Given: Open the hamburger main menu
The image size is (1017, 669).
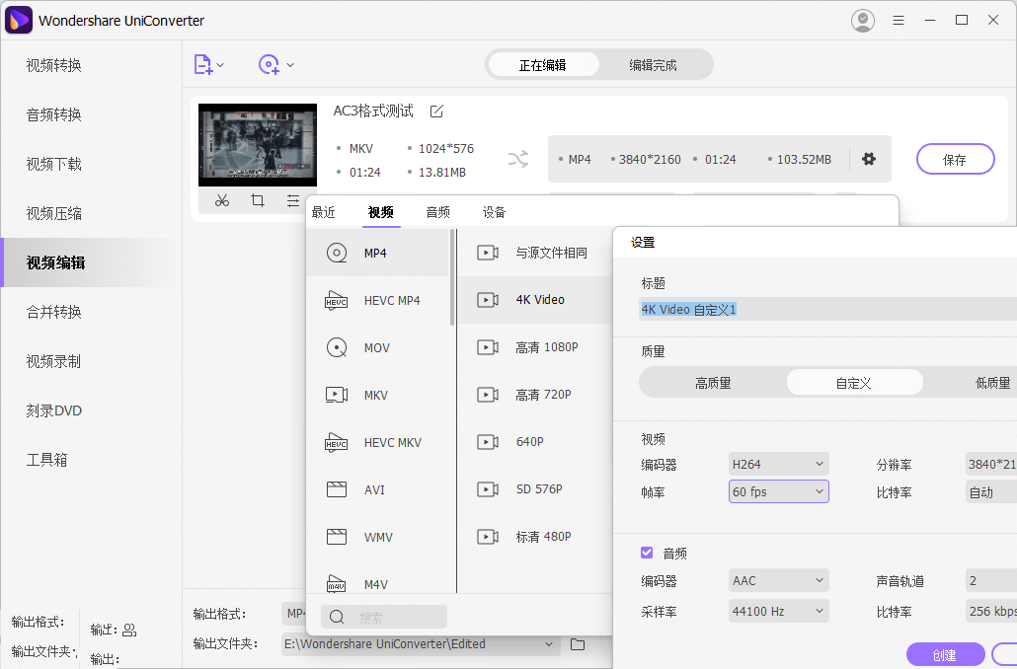Looking at the screenshot, I should tap(899, 20).
